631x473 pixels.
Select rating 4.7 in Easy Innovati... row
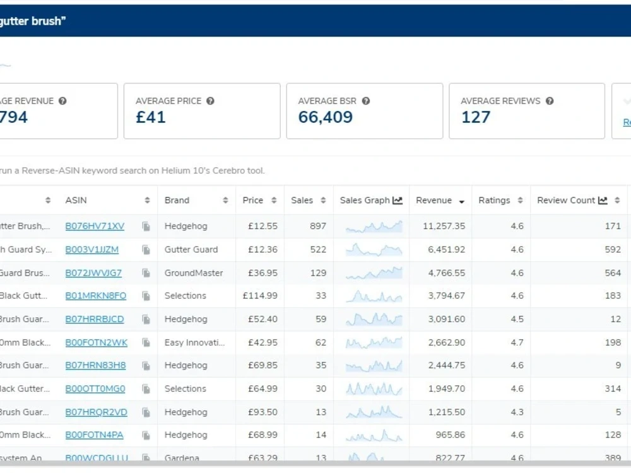517,342
